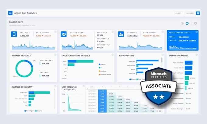Toggle the Organic legend in Installs by Country
The height and width of the screenshot is (124, 207).
tap(39, 111)
